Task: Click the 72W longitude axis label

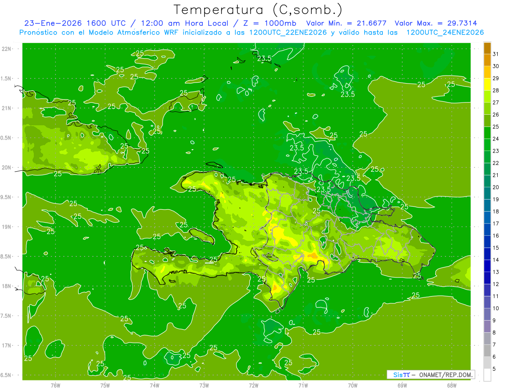Action: click(253, 385)
